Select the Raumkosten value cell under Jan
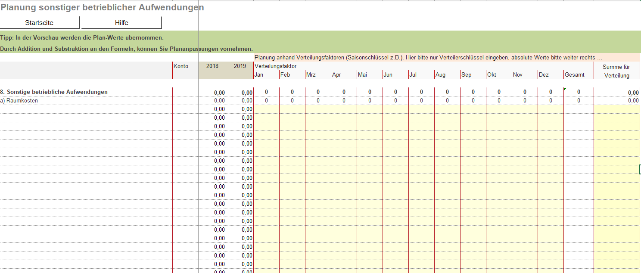Screen dimensions: 641x273 point(266,101)
